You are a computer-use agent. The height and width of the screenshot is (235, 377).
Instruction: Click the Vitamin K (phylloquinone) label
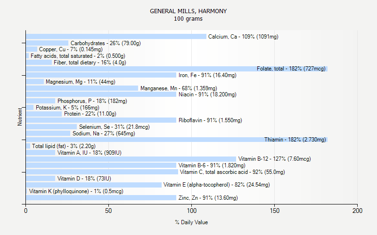pos(76,191)
